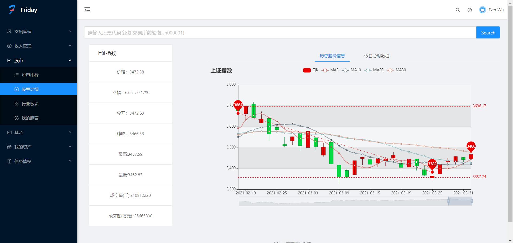Image resolution: width=513 pixels, height=243 pixels.
Task: Click the 收入管理 icon in sidebar
Action: (x=9, y=46)
